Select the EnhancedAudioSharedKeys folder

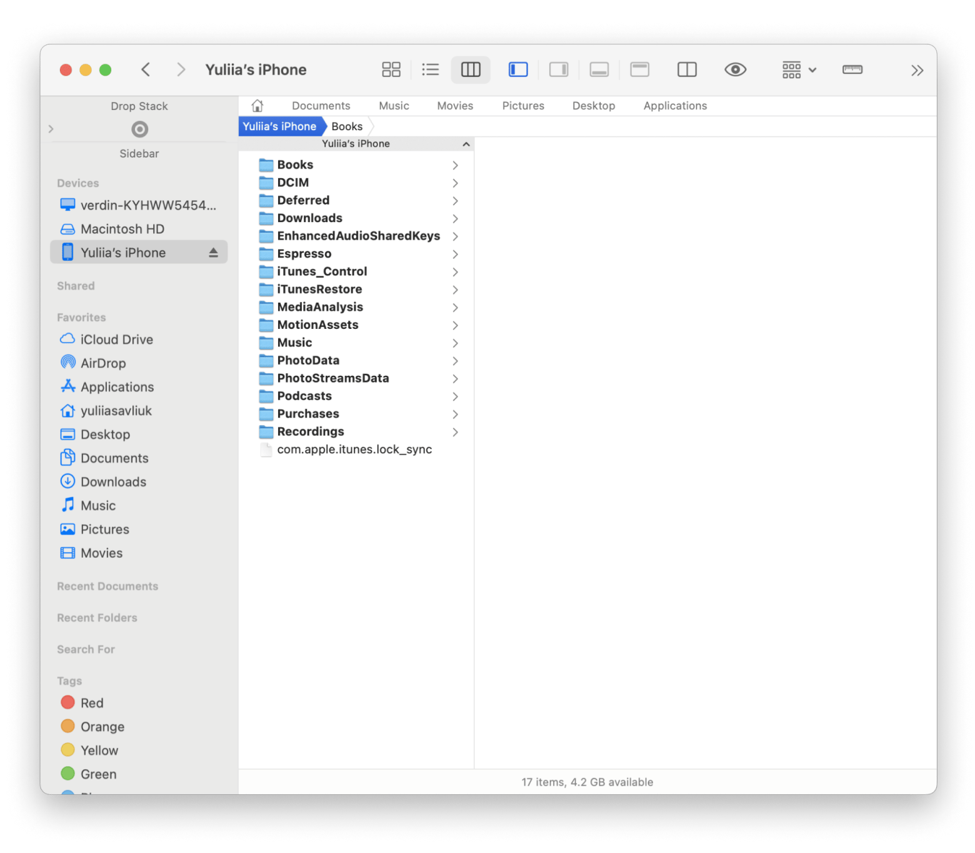(356, 236)
